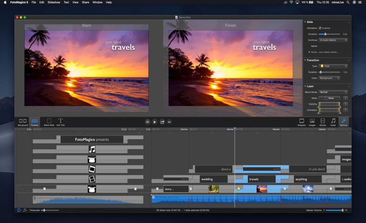This screenshot has width=366, height=223.
Task: Click the yellow marker at selected slide
Action: 239,189
